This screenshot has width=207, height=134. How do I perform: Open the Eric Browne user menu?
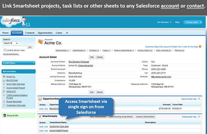[164, 22]
